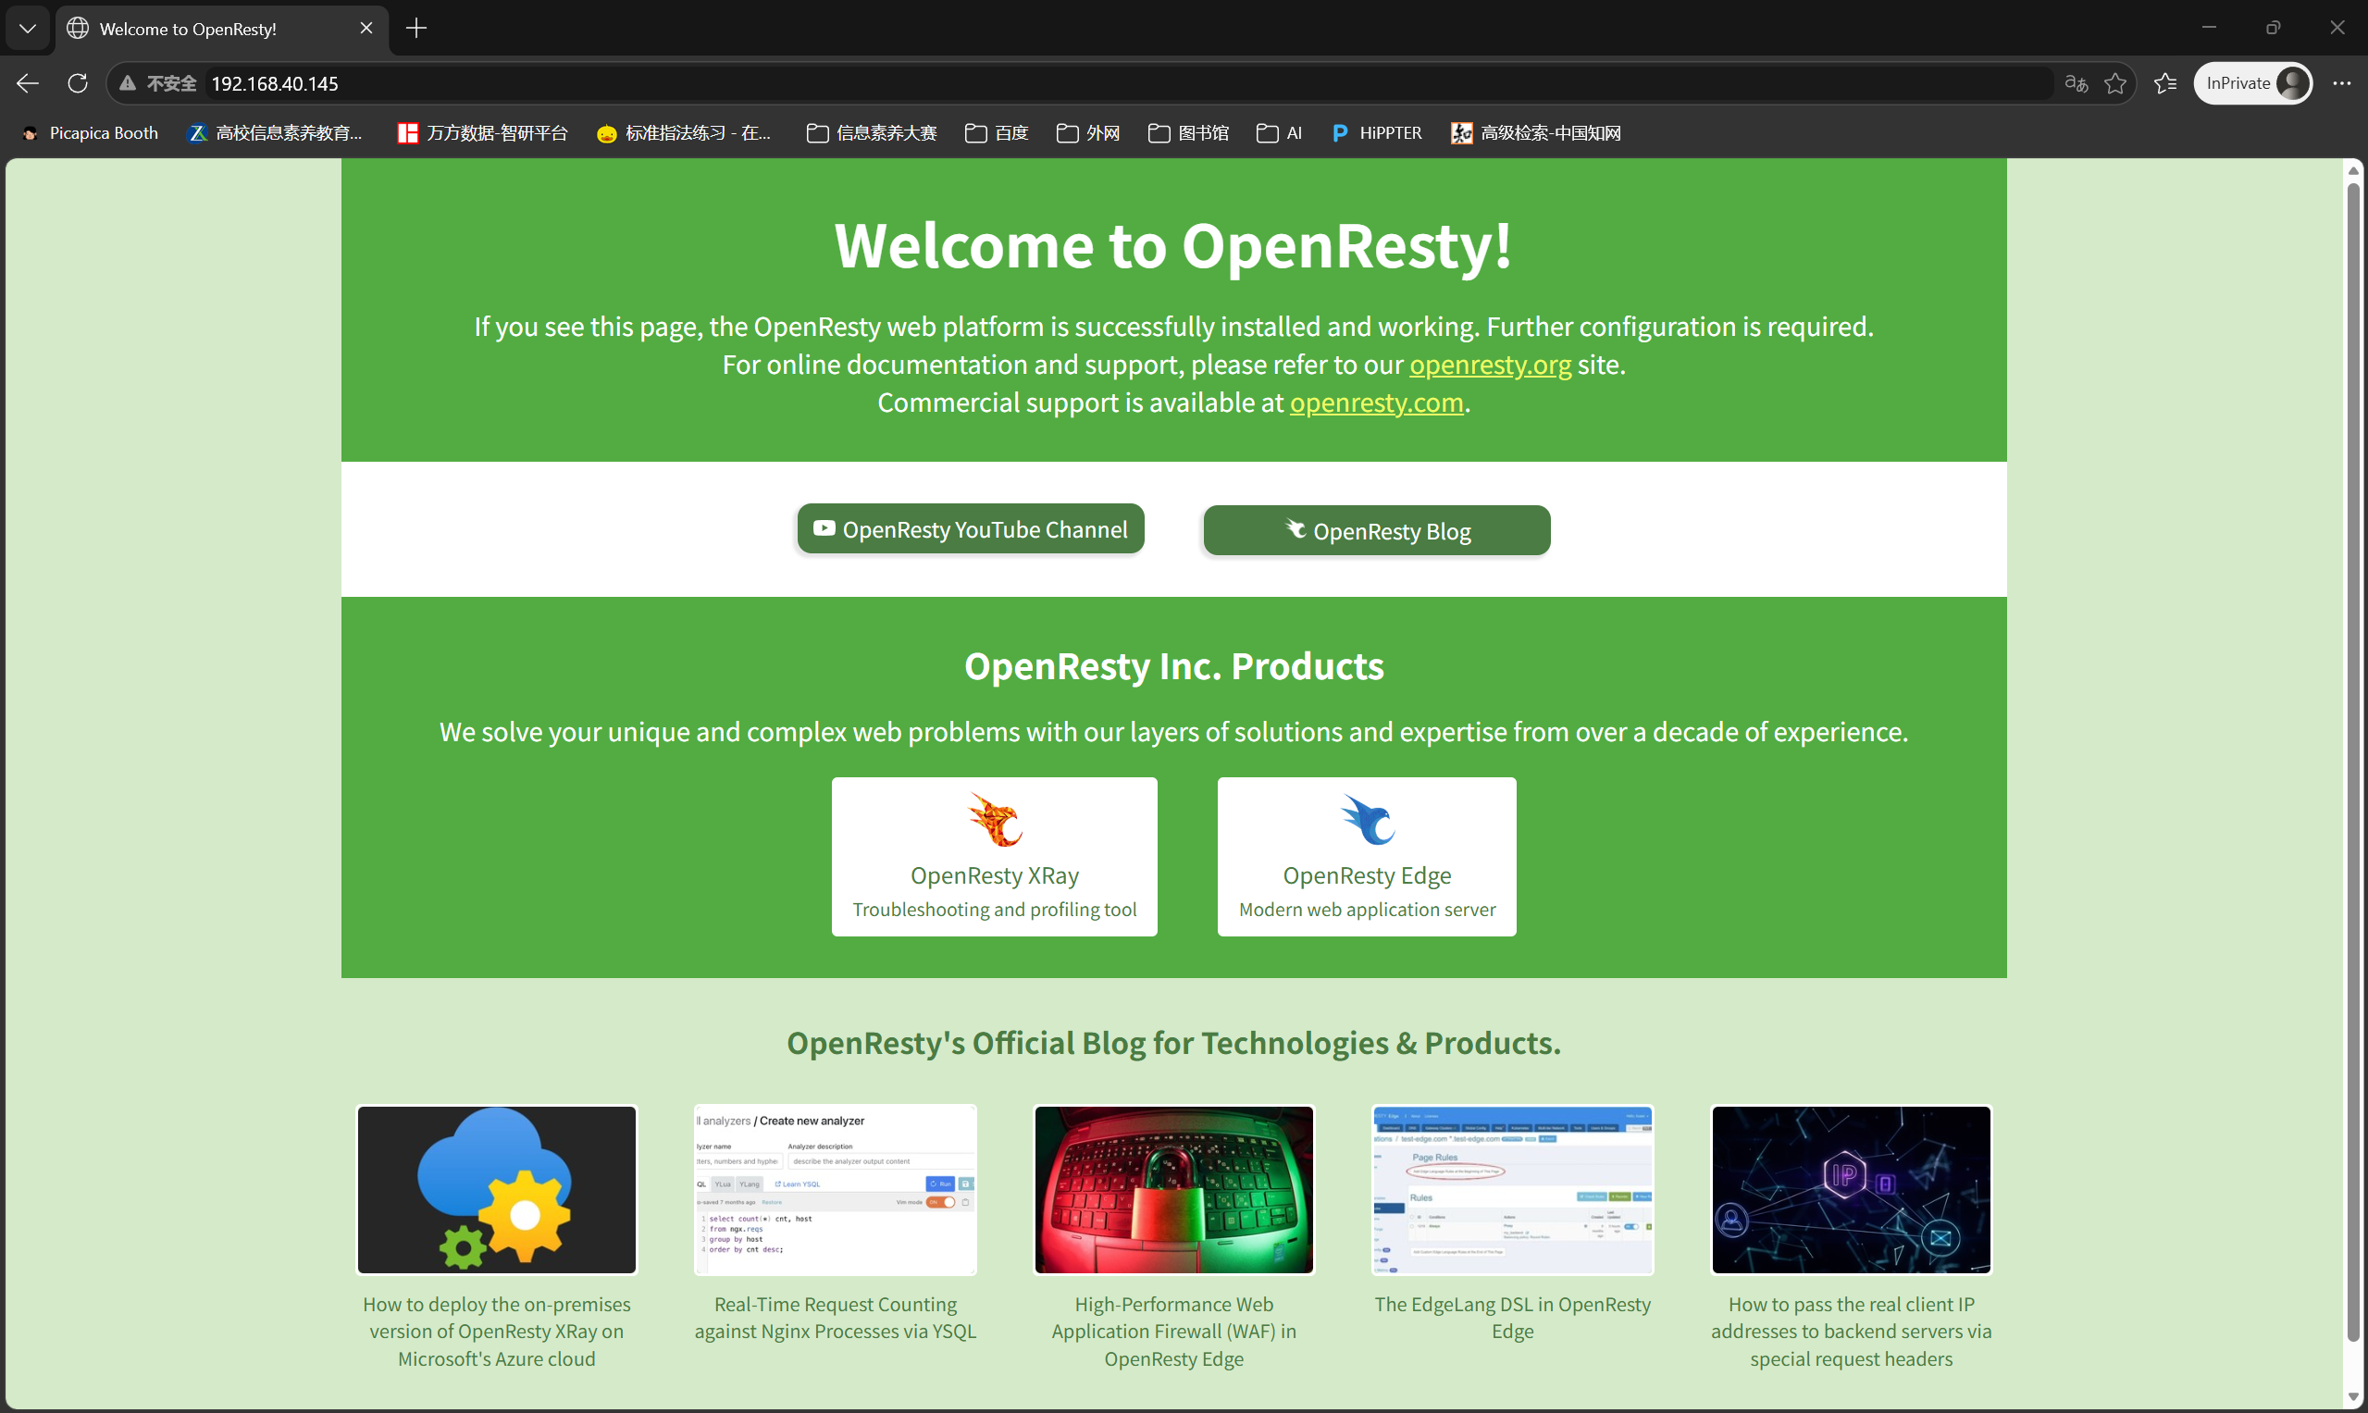Open the OpenResty Edge product title

[1367, 875]
